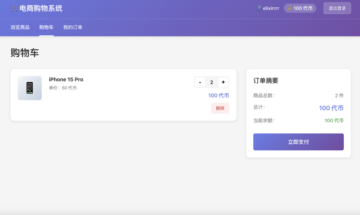Screen dimensions: 360x215
Task: Select the 购物车 navigation tab
Action: tap(46, 27)
